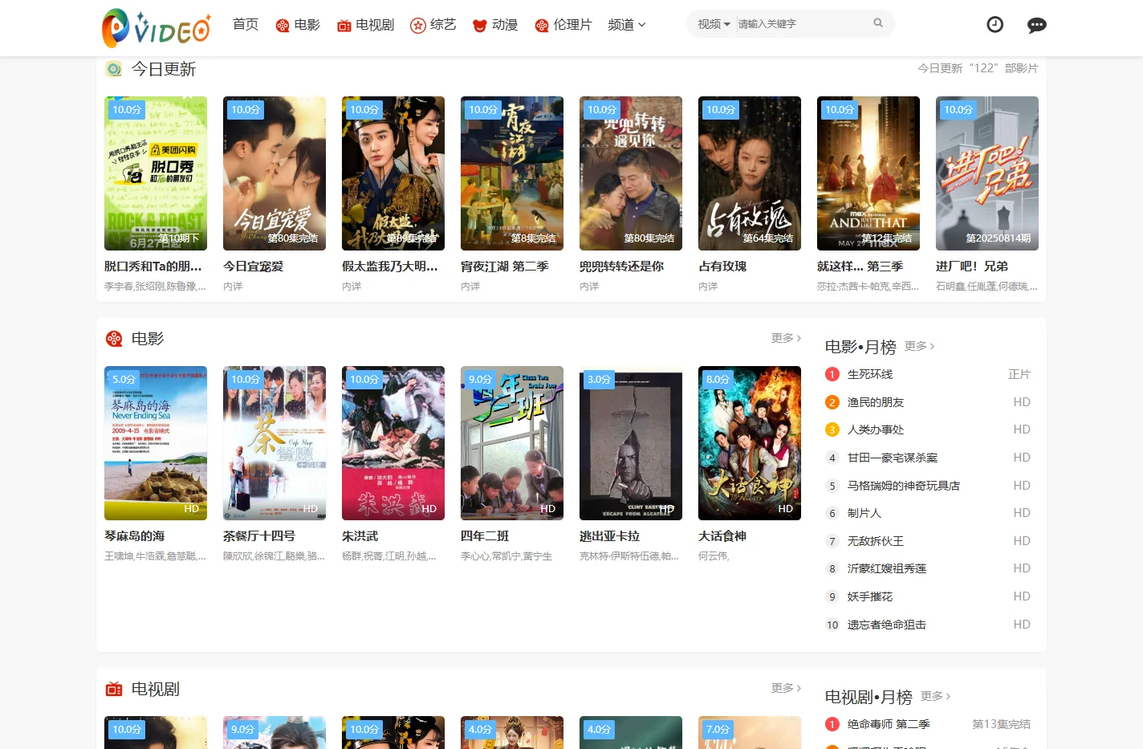Click the 伦理片 nav icon
1143x749 pixels.
542,26
